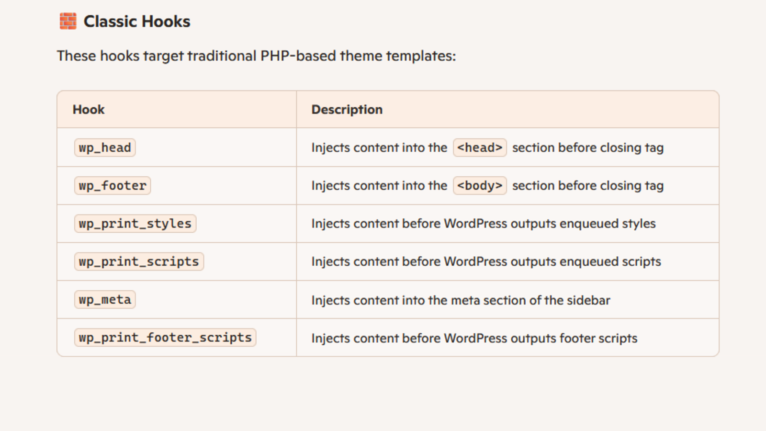Viewport: 766px width, 431px height.
Task: Click the <head> inline code tag
Action: (480, 147)
